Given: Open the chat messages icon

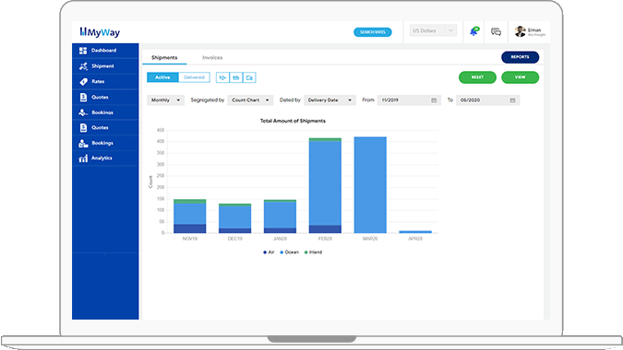Looking at the screenshot, I should [x=496, y=31].
